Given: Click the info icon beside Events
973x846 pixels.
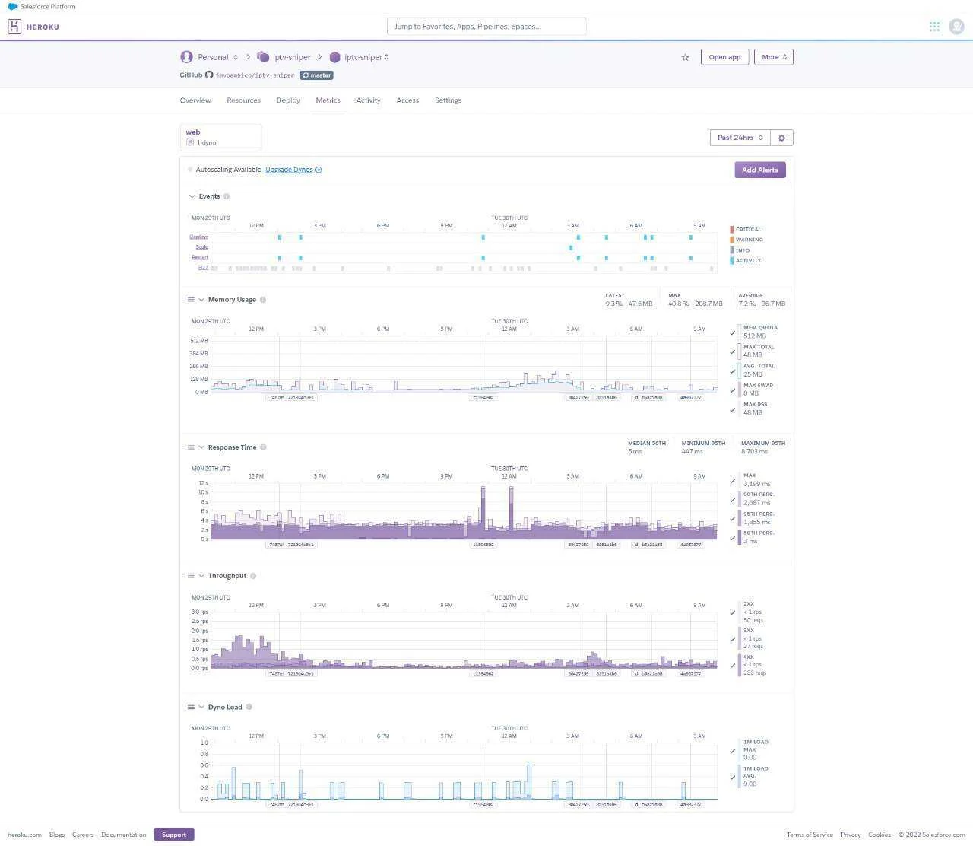Looking at the screenshot, I should pos(227,196).
